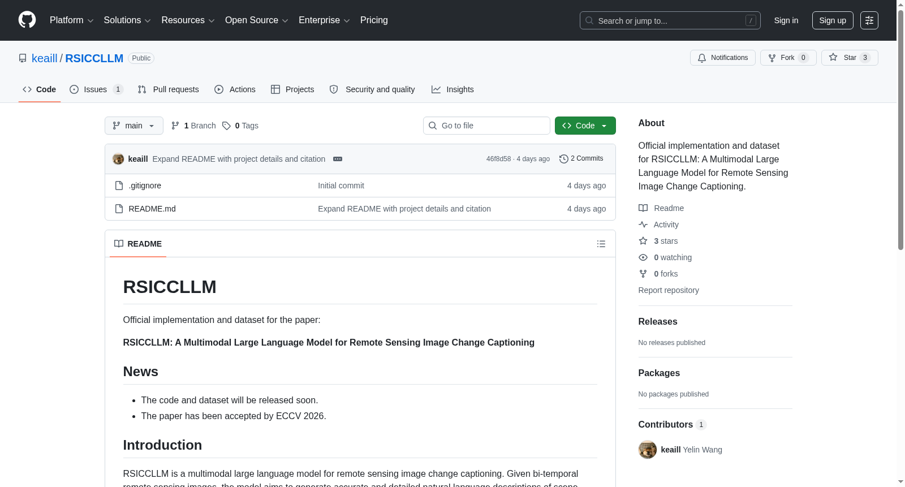The height and width of the screenshot is (487, 905).
Task: Open README.md's commit message link
Action: [404, 209]
